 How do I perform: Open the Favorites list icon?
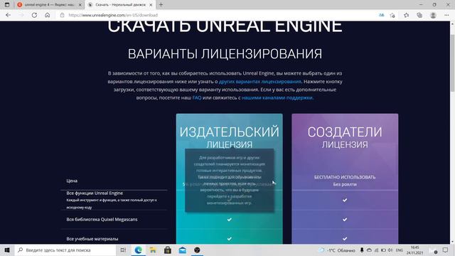pyautogui.click(x=406, y=15)
